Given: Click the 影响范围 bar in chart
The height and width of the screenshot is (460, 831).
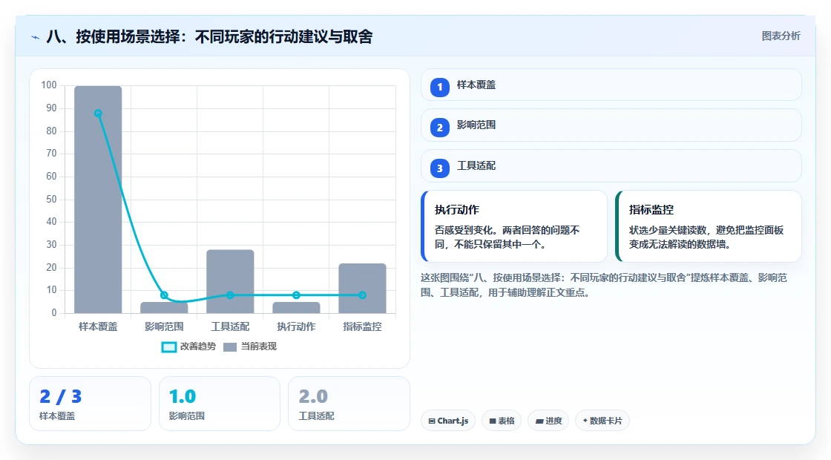Looking at the screenshot, I should (x=164, y=308).
